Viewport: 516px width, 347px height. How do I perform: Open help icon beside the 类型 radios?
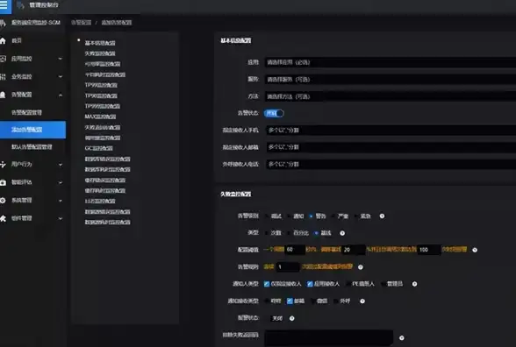342,233
